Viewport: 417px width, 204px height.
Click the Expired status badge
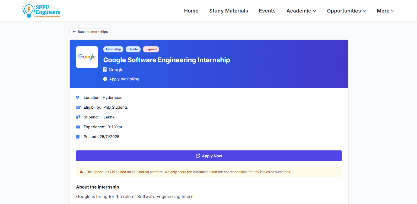click(x=151, y=49)
